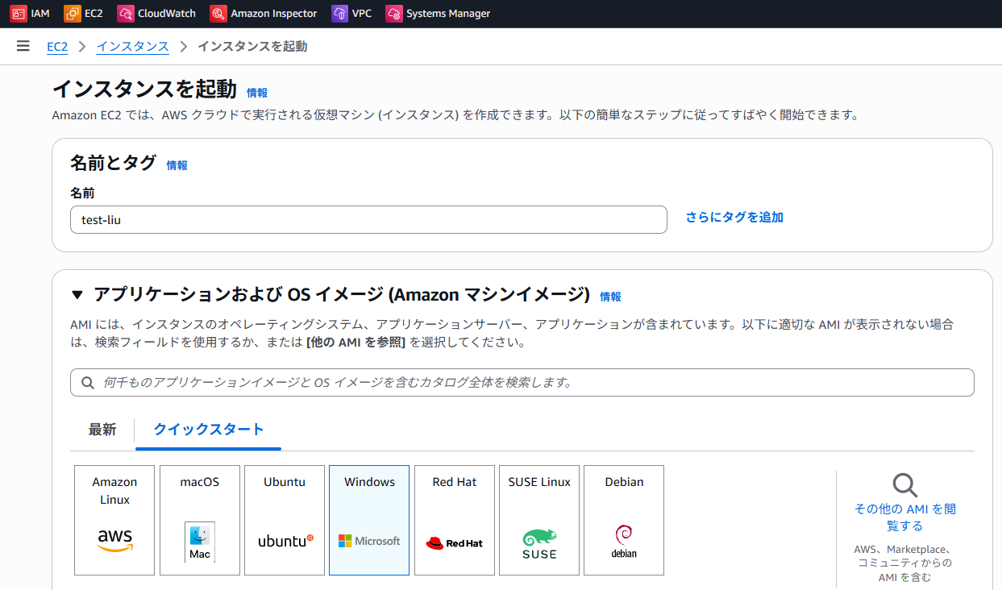The image size is (1002, 590).
Task: Select the Debian AMI card
Action: (623, 519)
